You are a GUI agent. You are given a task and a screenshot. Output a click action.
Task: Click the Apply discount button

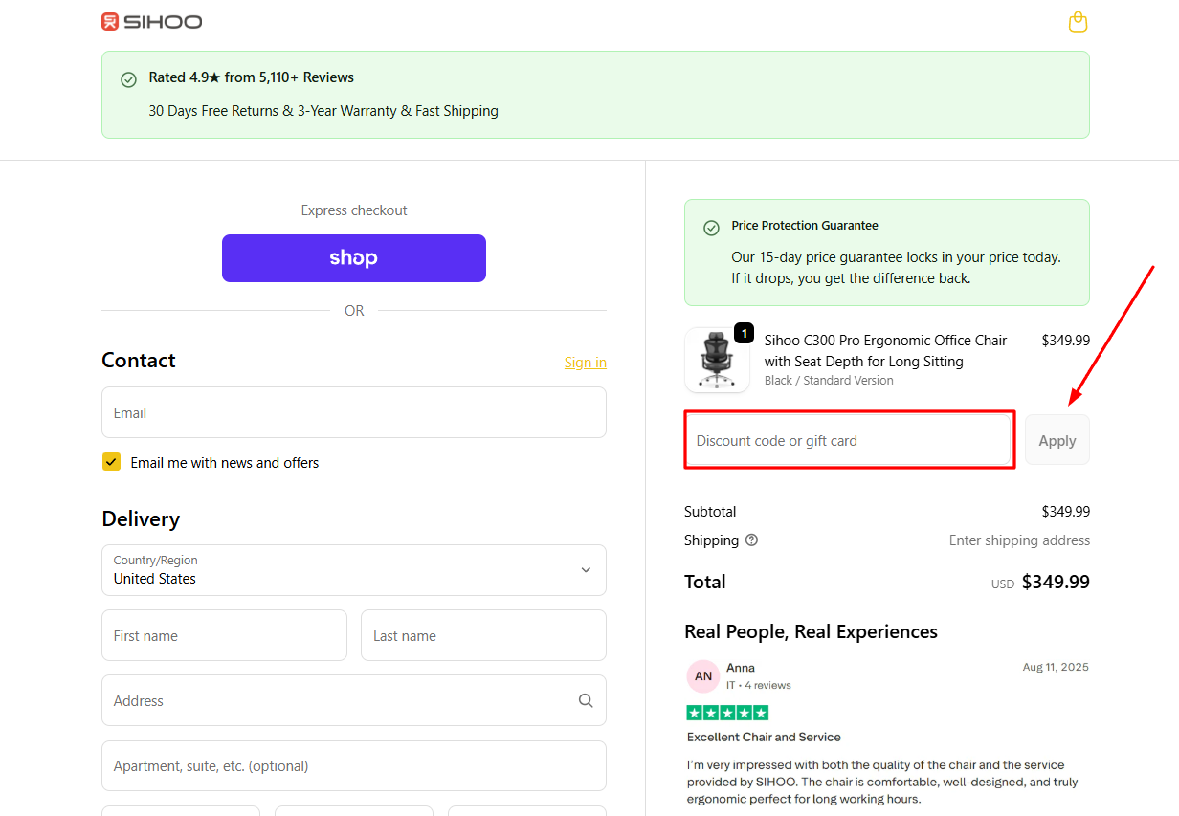tap(1057, 440)
